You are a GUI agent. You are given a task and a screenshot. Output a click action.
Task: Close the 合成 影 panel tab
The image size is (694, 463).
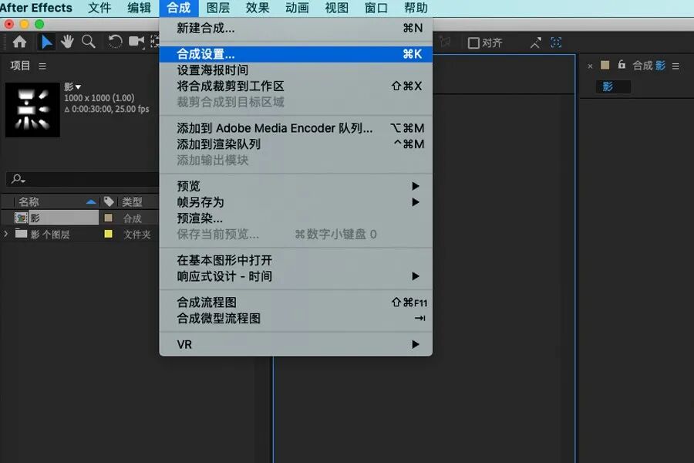(x=590, y=66)
